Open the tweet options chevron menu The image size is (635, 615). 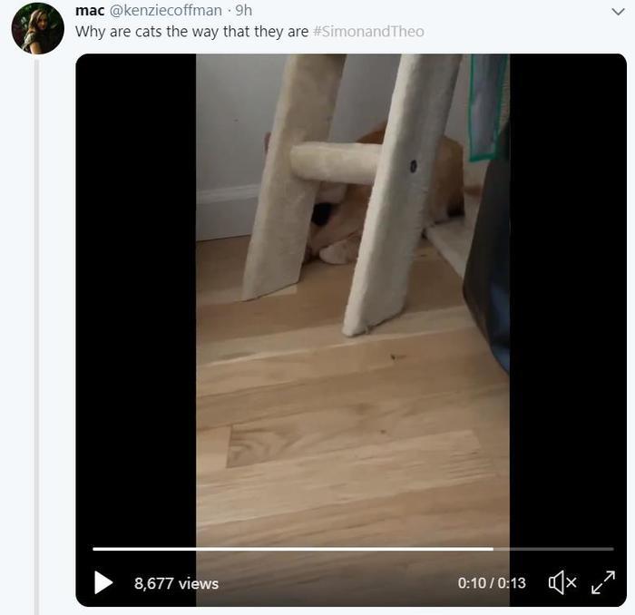(x=618, y=12)
